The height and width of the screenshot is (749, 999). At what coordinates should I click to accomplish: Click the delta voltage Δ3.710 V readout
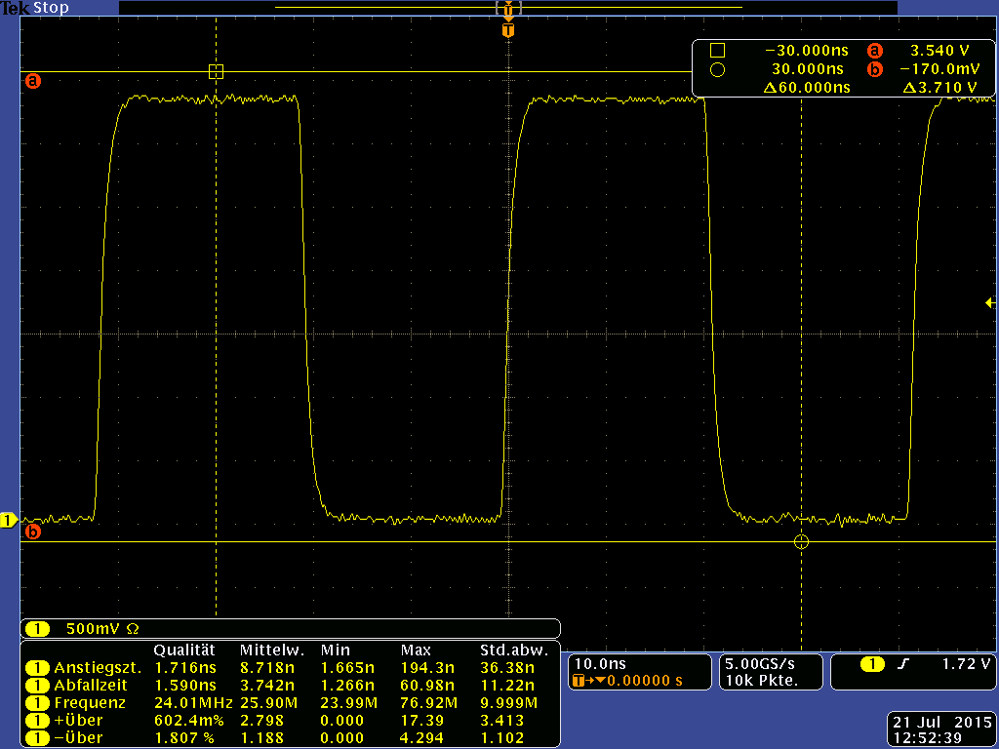[939, 87]
